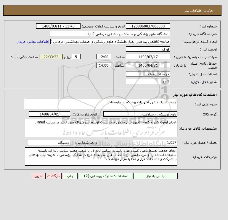The width and height of the screenshot is (228, 220).
Task: Click the خروج exit button
Action: pyautogui.click(x=38, y=176)
